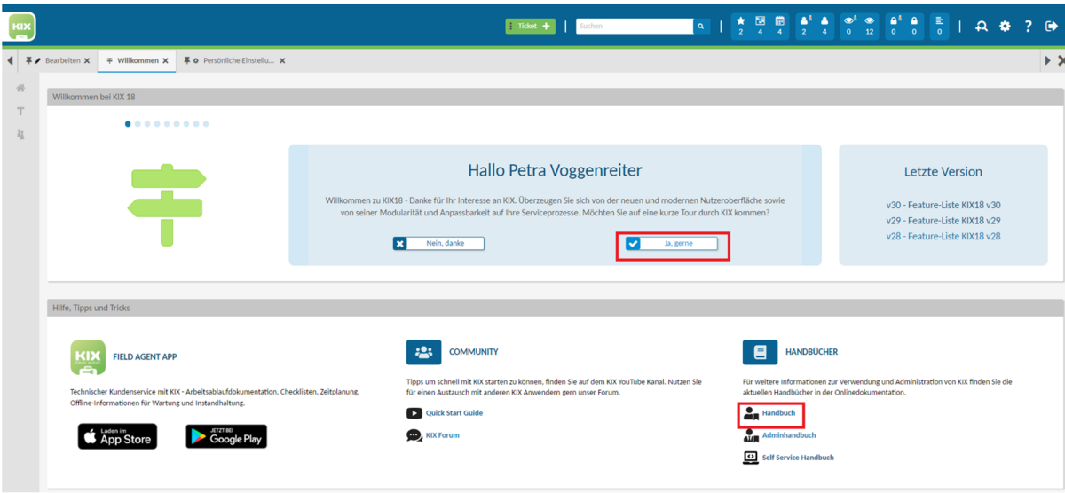The width and height of the screenshot is (1065, 493).
Task: Toggle the locked tickets padlock counter
Action: 913,26
